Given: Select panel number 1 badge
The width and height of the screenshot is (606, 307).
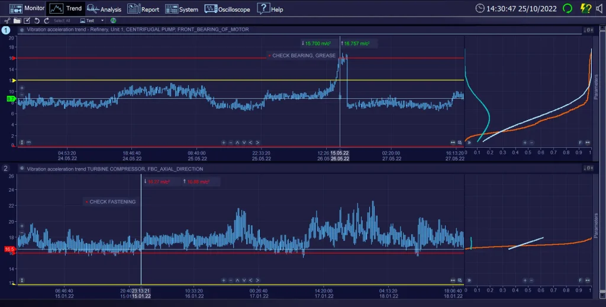Looking at the screenshot, I should click(x=6, y=30).
